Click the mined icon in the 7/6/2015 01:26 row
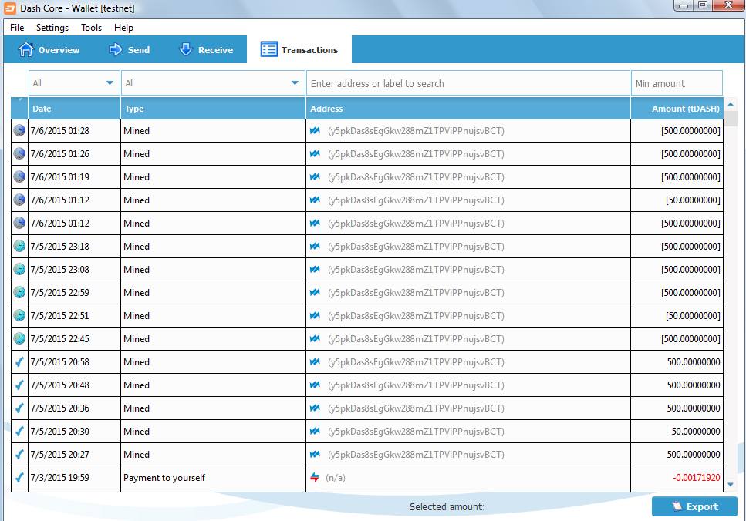The width and height of the screenshot is (746, 521). [x=315, y=153]
